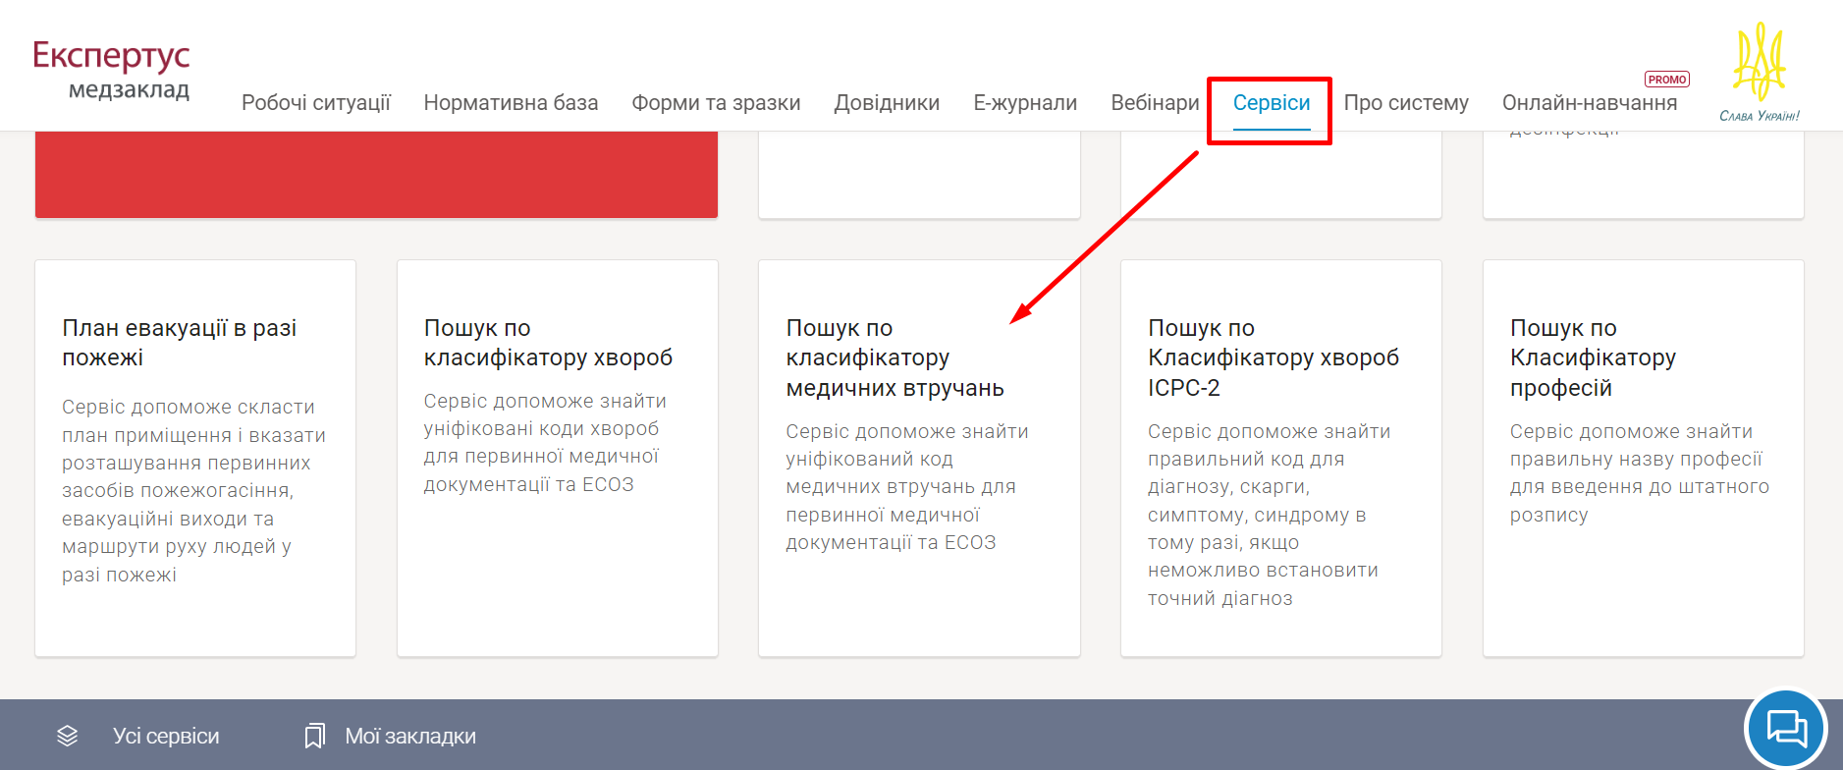
Task: Go to Онлайн-навчання section
Action: pos(1589,103)
